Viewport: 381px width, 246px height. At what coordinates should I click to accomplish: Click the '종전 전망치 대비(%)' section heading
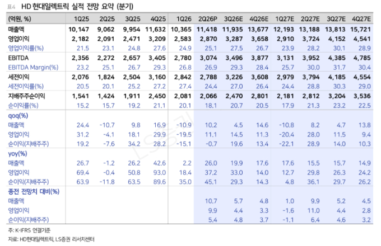pos(34,192)
